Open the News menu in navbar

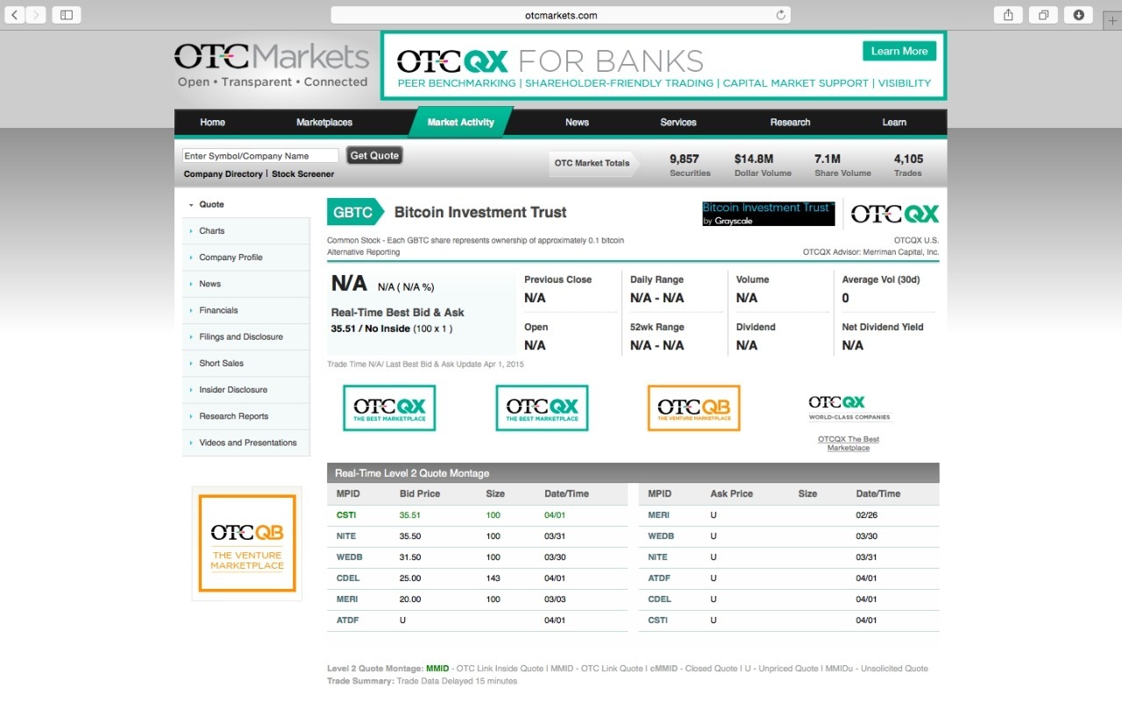point(577,123)
